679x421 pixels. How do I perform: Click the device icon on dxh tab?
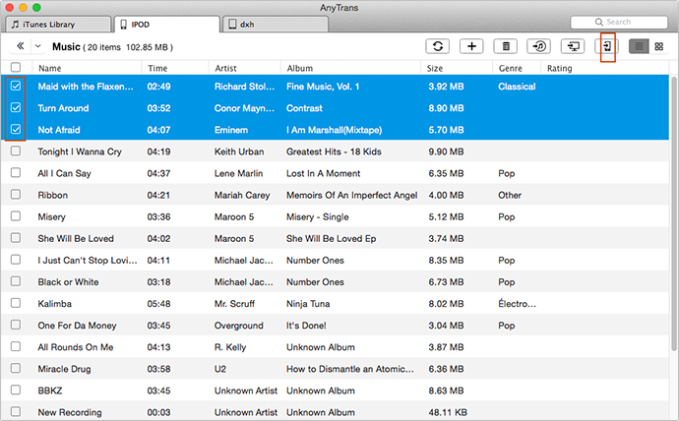click(x=232, y=25)
